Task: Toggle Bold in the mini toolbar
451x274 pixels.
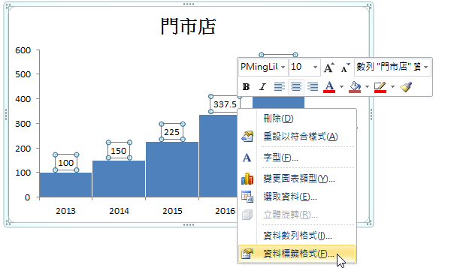Action: click(x=246, y=87)
